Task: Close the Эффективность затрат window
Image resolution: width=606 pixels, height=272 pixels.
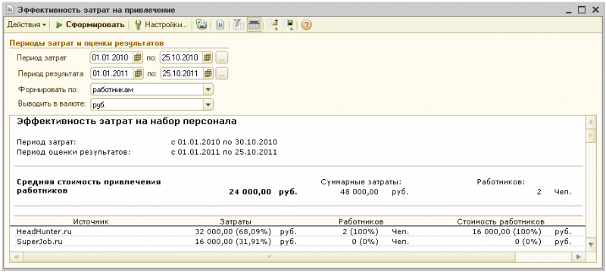Action: (x=595, y=10)
